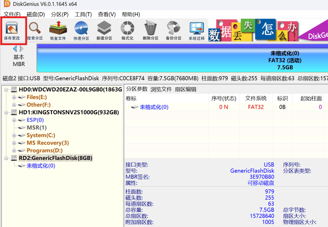328x227 pixels.
Task: Expand the System(C:) partition node
Action: (14, 135)
